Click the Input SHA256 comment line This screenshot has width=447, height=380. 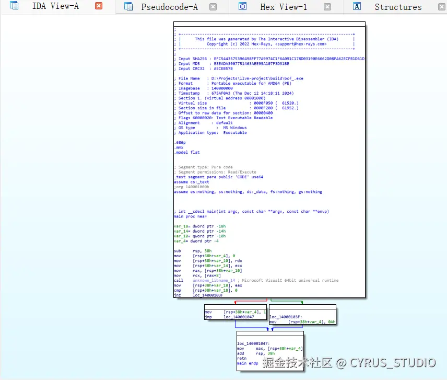tap(269, 59)
